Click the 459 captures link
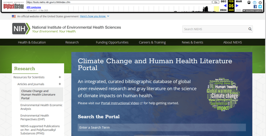The height and width of the screenshot is (136, 266). coord(34,7)
